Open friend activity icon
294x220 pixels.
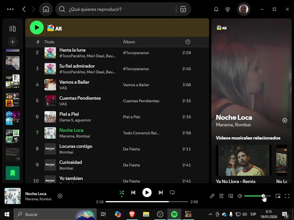(x=228, y=9)
